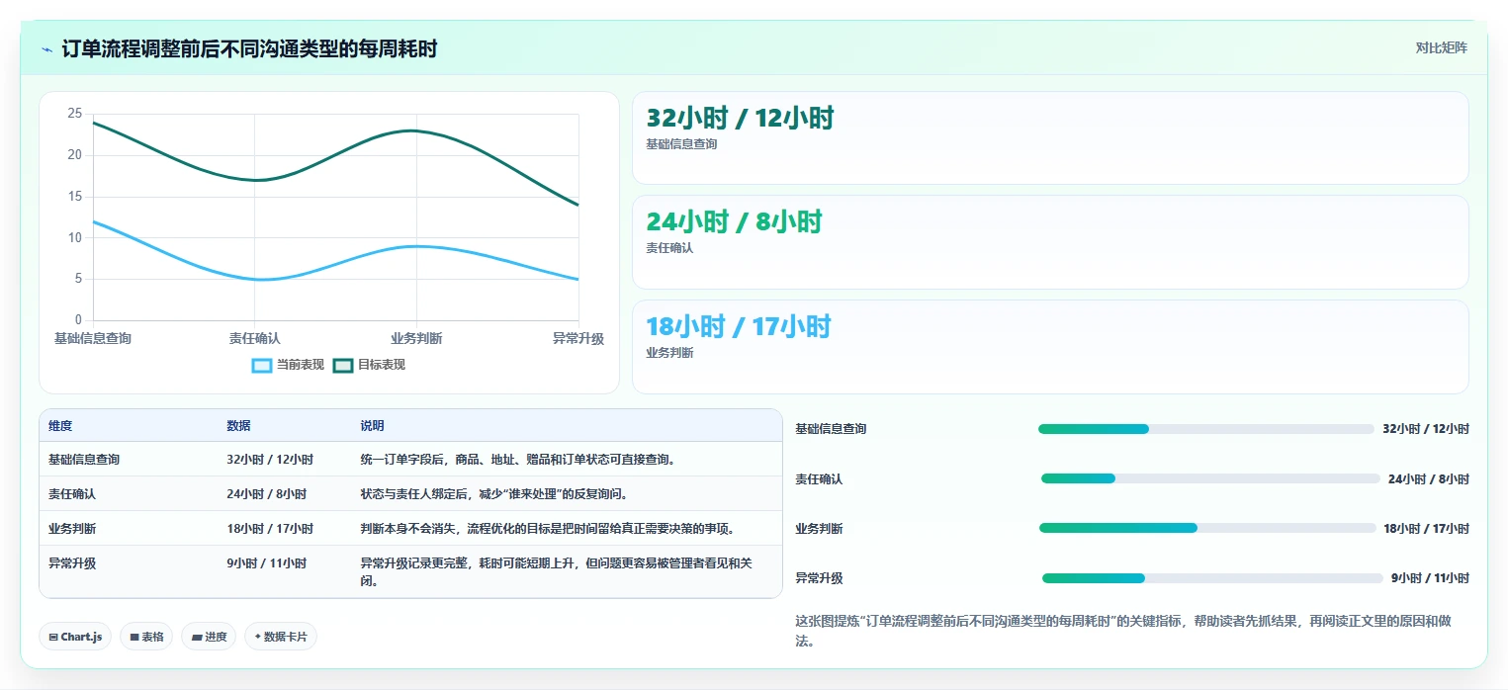Click progress value 24小时 / 8小时
The width and height of the screenshot is (1508, 690).
[1429, 479]
